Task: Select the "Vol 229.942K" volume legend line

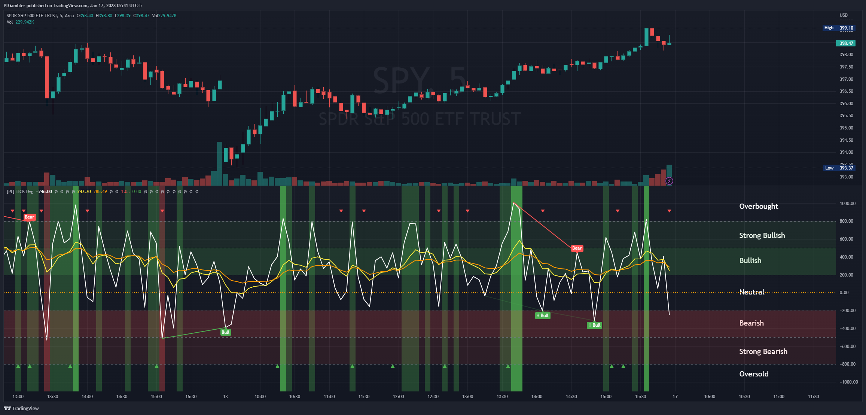Action: click(20, 22)
